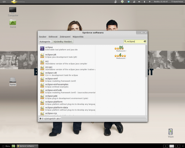Open the Kamil Pošvic user menu

177,2
